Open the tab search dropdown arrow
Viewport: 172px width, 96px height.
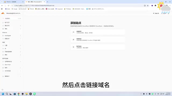pyautogui.click(x=2, y=2)
